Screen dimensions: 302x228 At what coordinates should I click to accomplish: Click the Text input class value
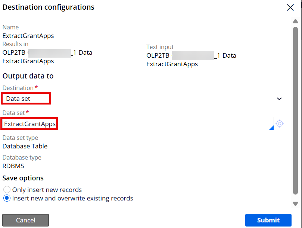point(192,60)
